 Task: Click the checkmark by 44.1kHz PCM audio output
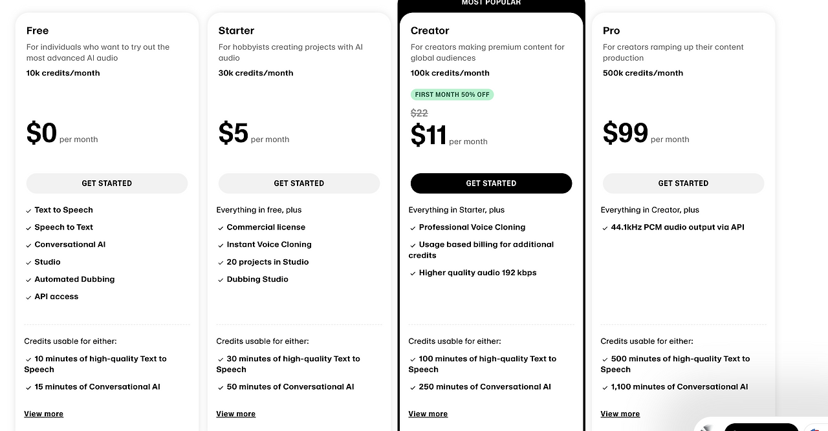pos(605,228)
